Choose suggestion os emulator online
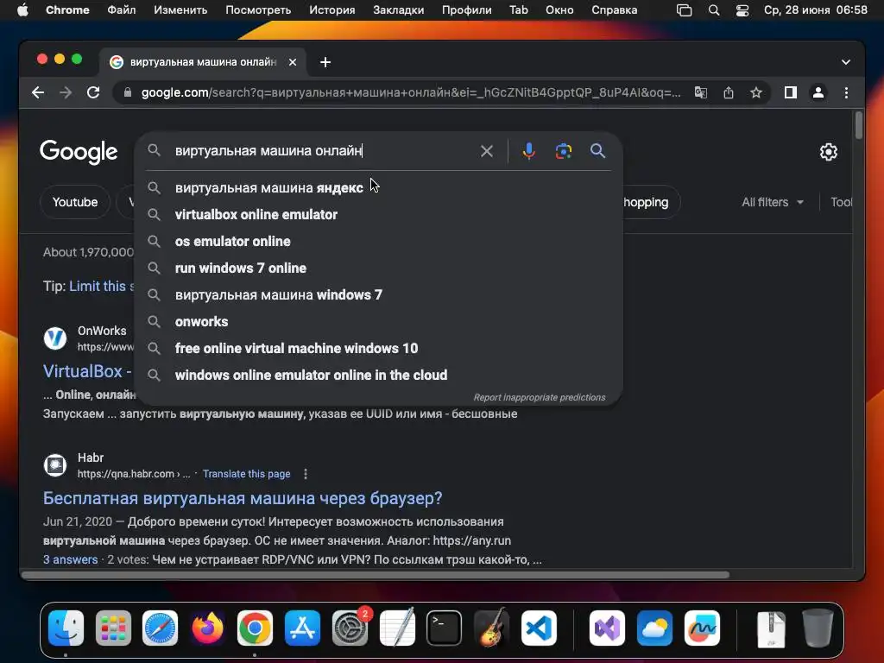This screenshot has width=884, height=663. tap(378, 242)
